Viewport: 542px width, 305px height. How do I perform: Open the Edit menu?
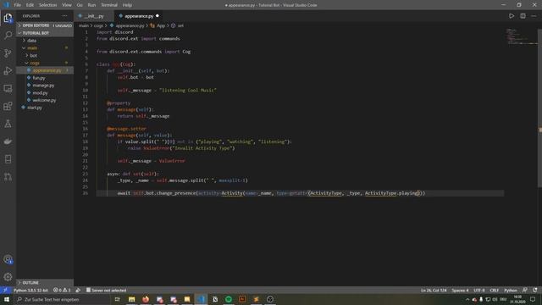coord(30,5)
